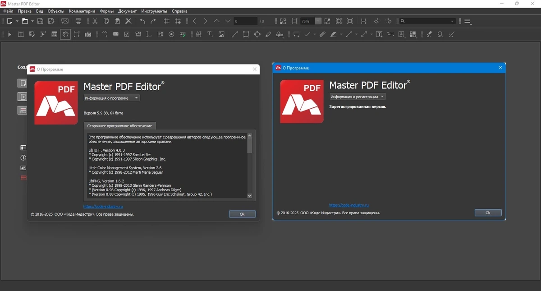The height and width of the screenshot is (291, 541).
Task: Click the license text scroll down arrow
Action: click(250, 195)
